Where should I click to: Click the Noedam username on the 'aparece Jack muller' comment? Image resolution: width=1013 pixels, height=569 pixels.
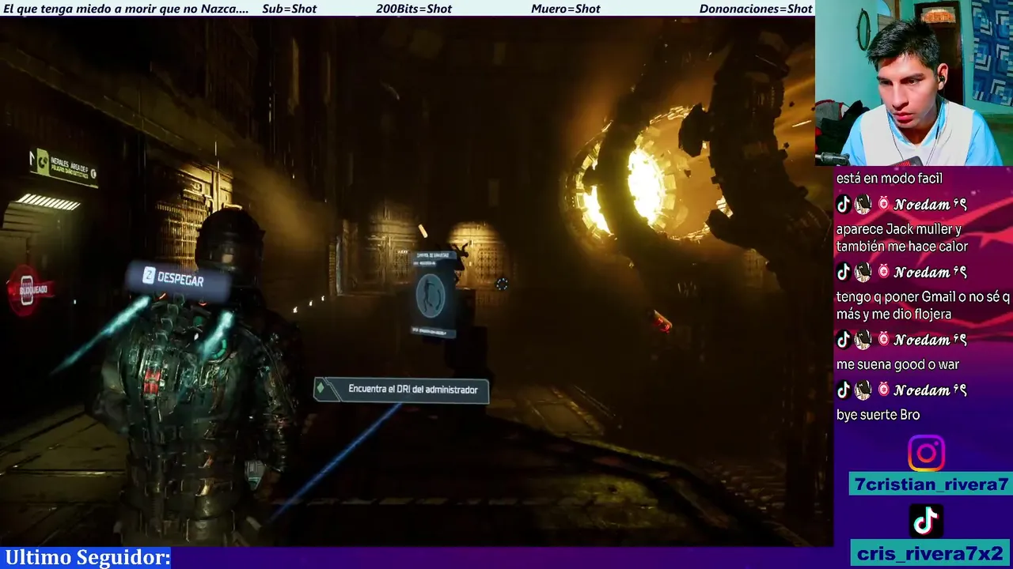coord(930,205)
